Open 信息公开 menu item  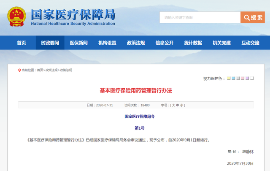165,43
